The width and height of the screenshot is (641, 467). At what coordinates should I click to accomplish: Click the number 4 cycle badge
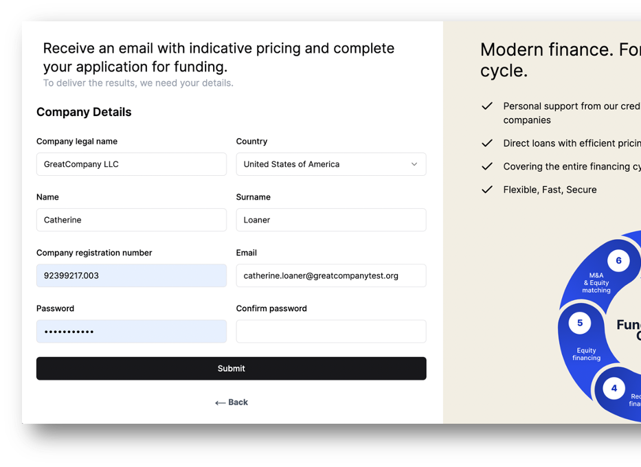click(x=614, y=388)
